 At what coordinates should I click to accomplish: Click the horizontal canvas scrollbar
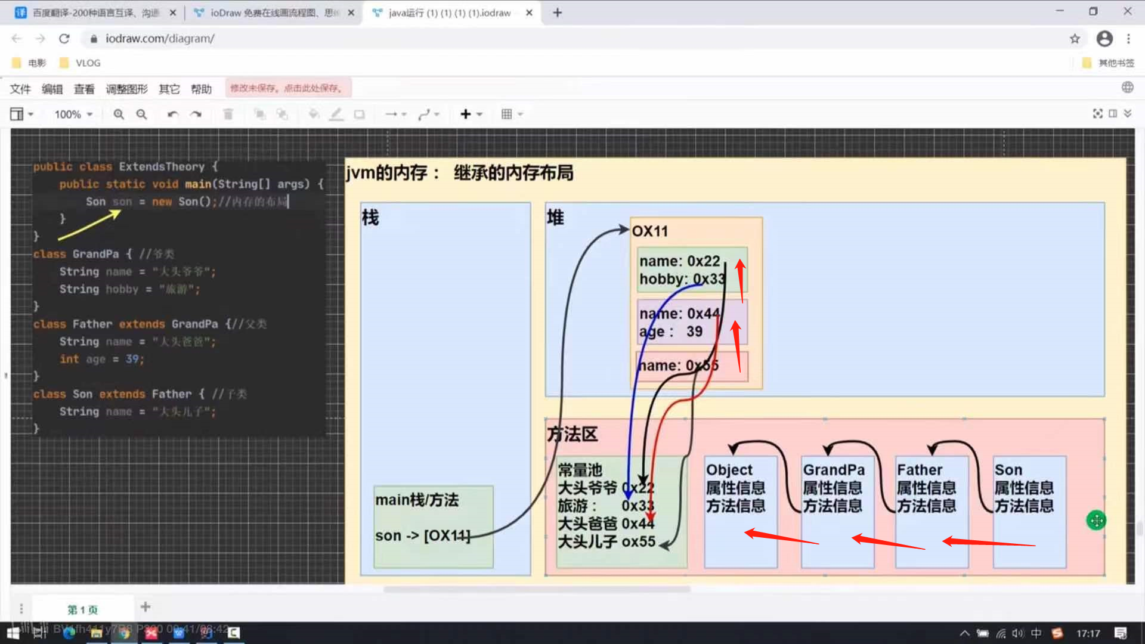pos(537,589)
